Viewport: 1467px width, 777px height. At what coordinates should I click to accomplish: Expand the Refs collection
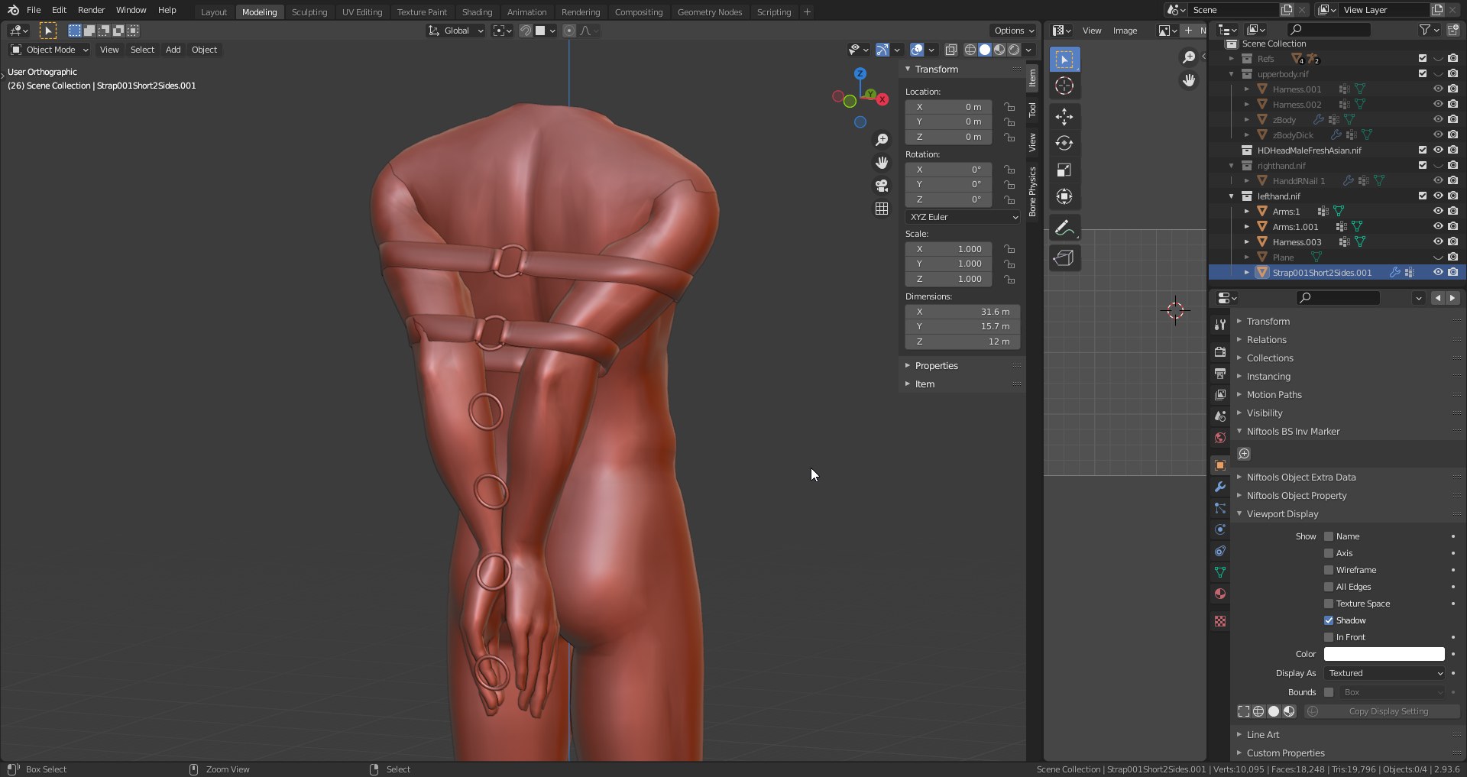click(x=1232, y=59)
